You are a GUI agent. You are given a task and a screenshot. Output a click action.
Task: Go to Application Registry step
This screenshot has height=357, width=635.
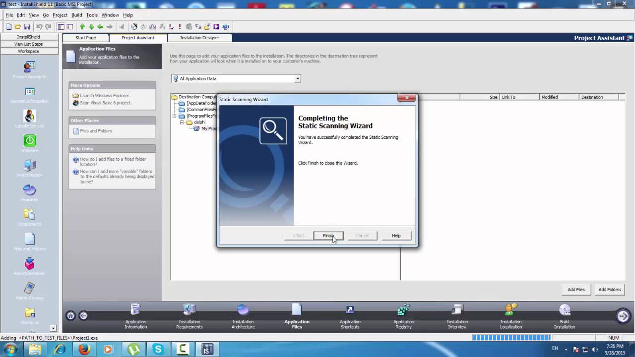click(x=403, y=316)
